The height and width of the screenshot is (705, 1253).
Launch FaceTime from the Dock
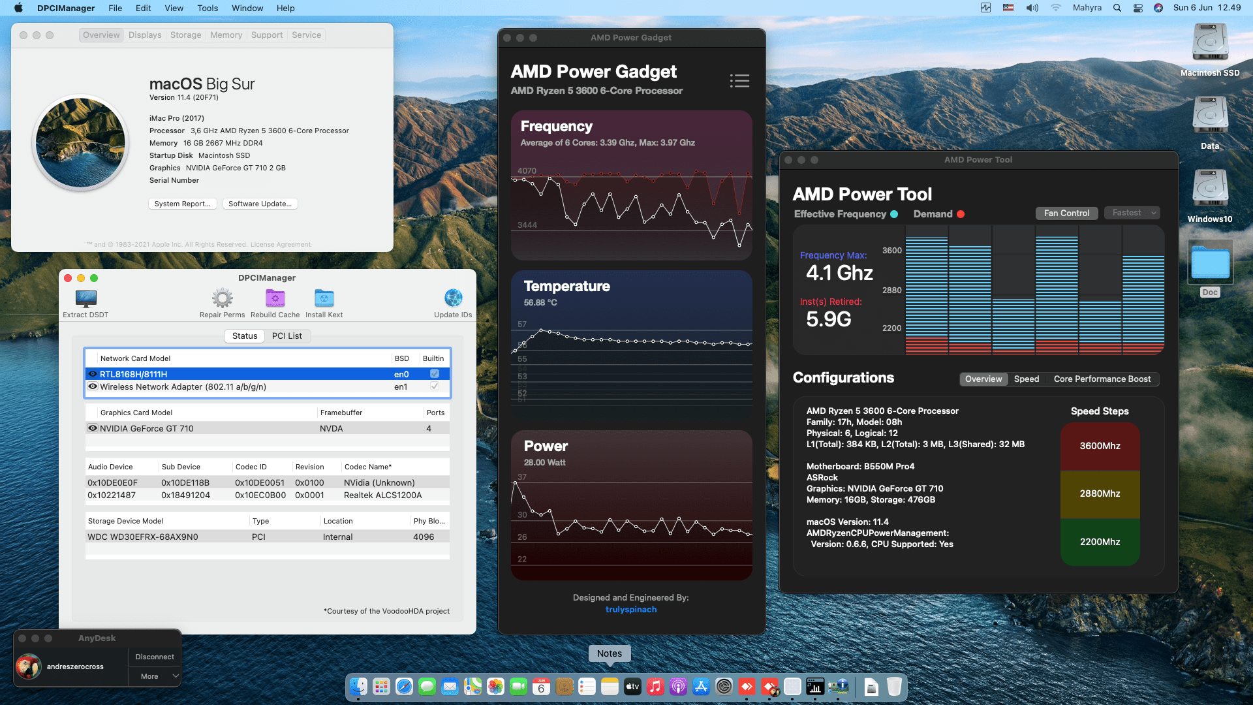(x=518, y=686)
